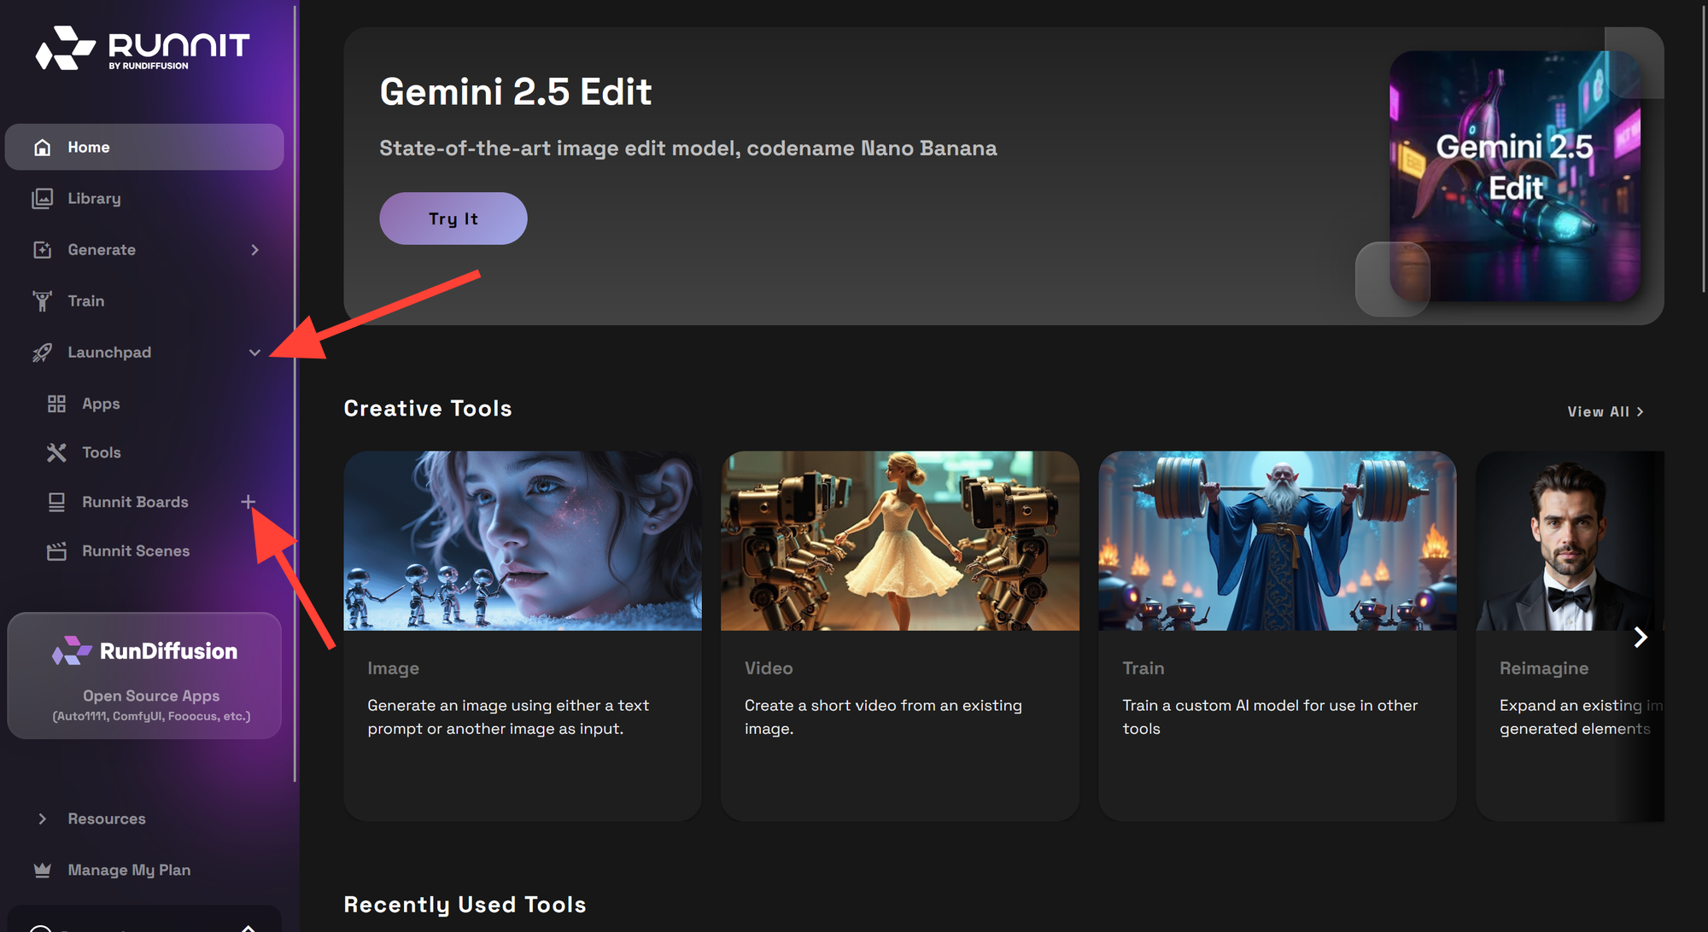This screenshot has height=932, width=1708.
Task: Expand the account panel caret at bottom
Action: click(x=248, y=927)
